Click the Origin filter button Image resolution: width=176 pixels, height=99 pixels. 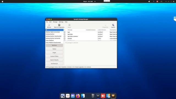click(54, 53)
